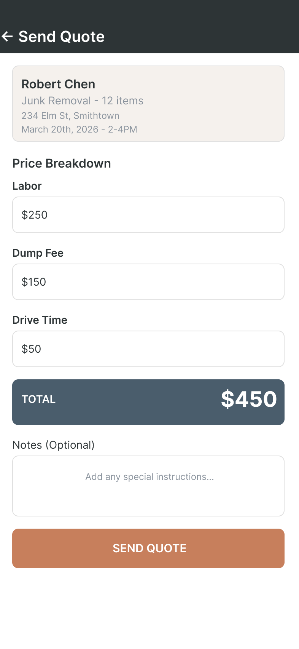The image size is (299, 649).
Task: Click the Notes (Optional) label
Action: click(54, 445)
